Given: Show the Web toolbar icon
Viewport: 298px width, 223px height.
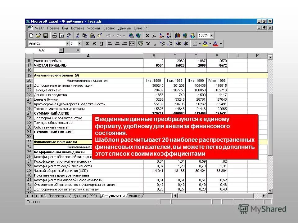Looking at the screenshot, I should tap(138, 35).
